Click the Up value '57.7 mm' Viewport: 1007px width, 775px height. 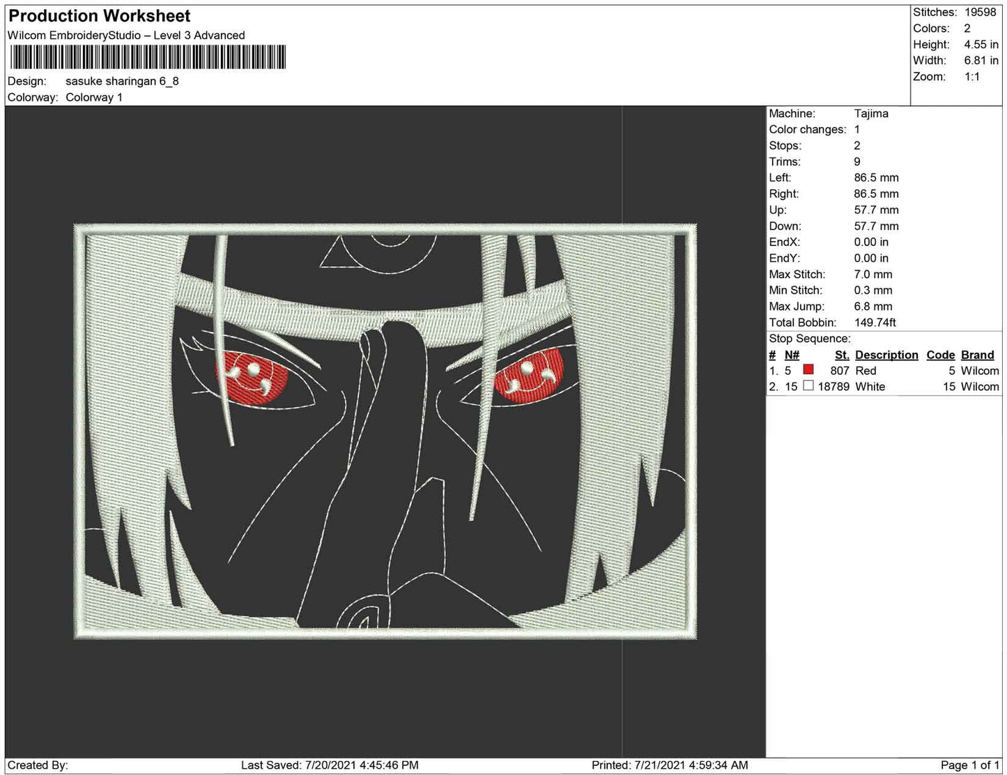pyautogui.click(x=877, y=210)
